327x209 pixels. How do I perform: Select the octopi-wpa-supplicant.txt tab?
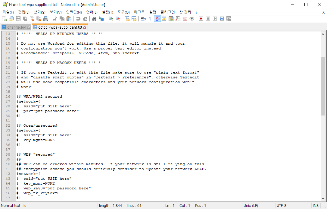[x=60, y=27]
